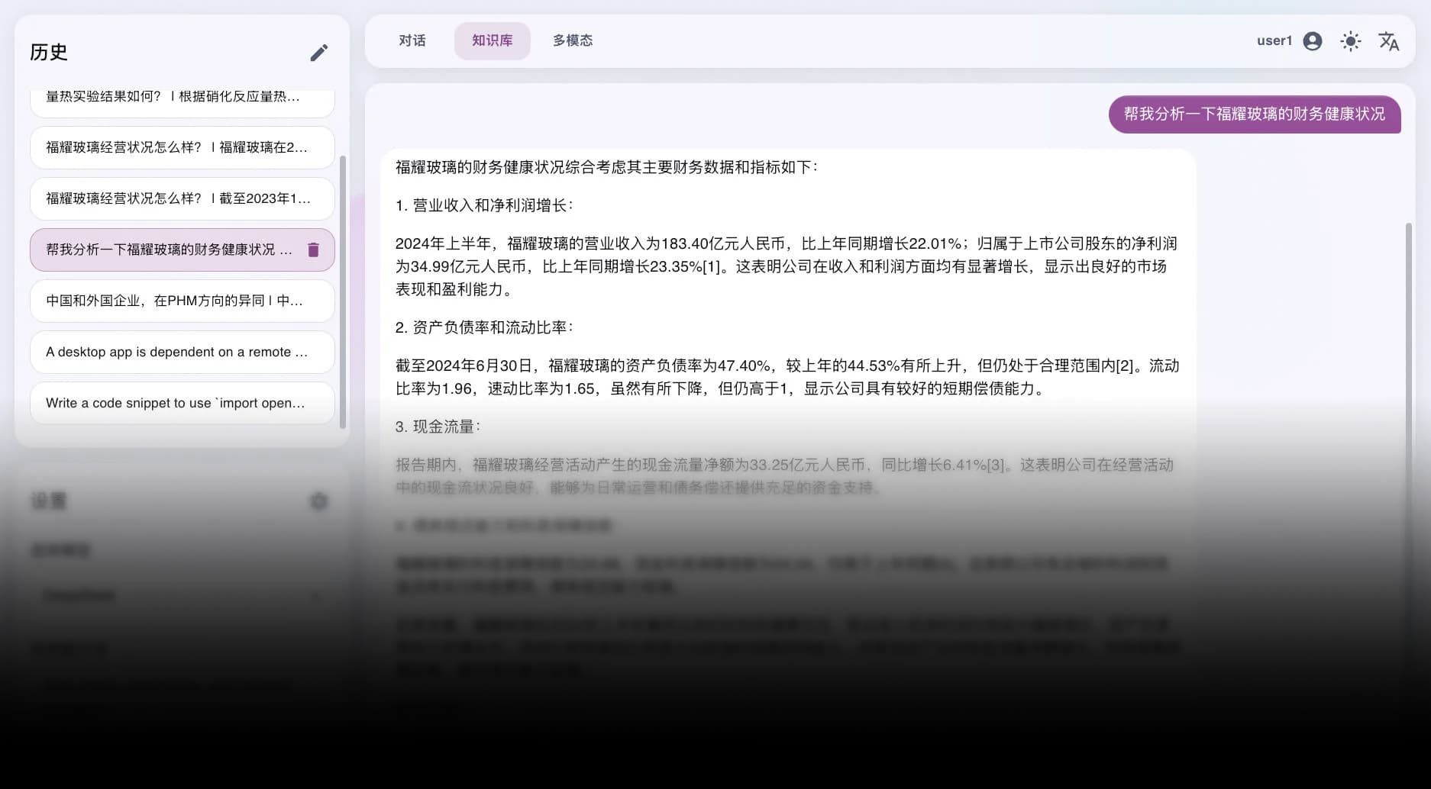
Task: Toggle the light/dark theme sun icon
Action: click(x=1351, y=41)
